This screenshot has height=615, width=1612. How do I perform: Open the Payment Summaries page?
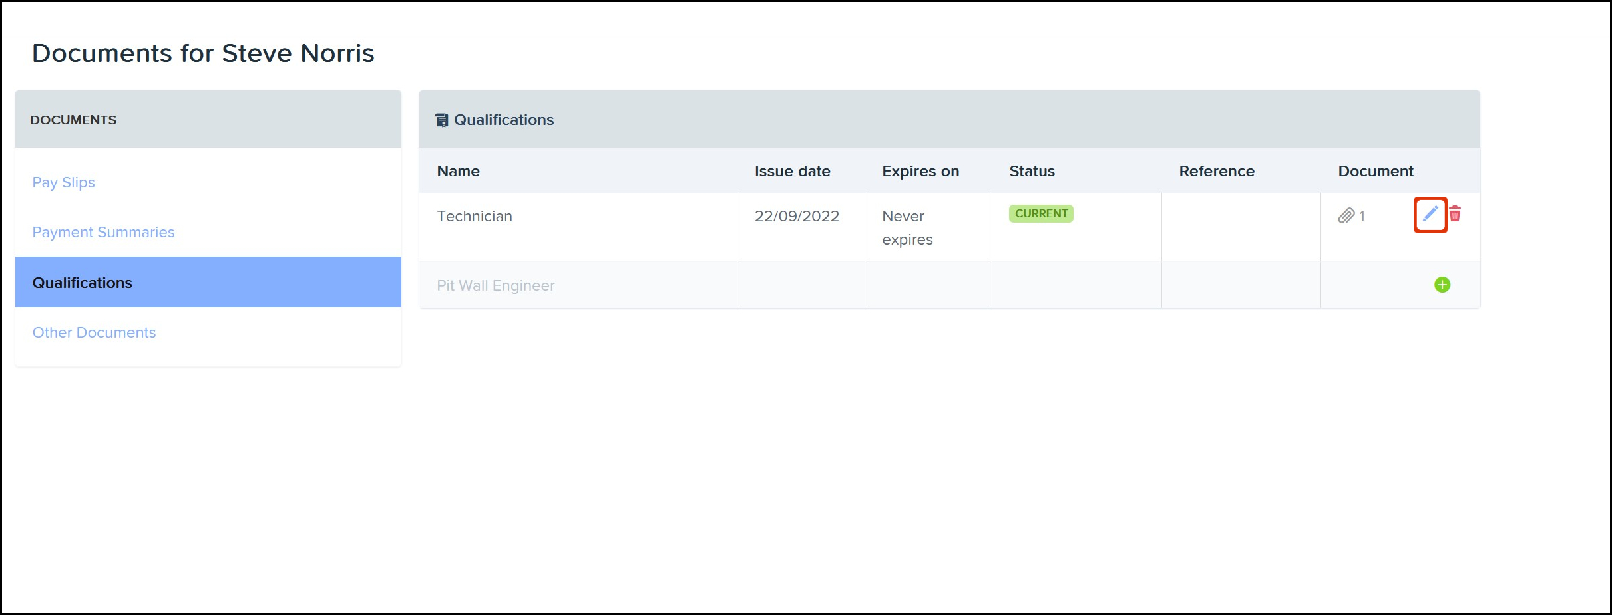click(x=103, y=232)
